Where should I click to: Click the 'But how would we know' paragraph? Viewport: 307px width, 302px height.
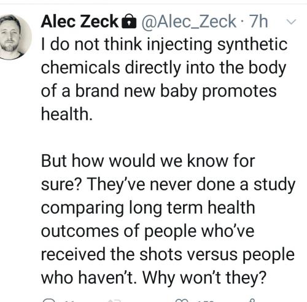(168, 219)
